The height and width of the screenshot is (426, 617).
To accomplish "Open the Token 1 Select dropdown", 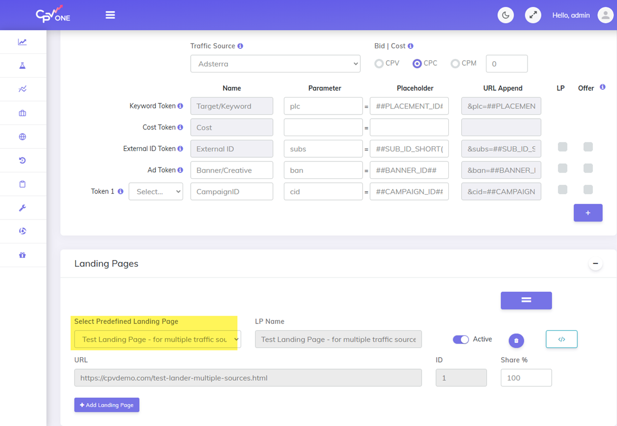I will pyautogui.click(x=156, y=191).
